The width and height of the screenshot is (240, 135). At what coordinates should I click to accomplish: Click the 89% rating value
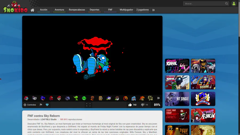click(157, 105)
